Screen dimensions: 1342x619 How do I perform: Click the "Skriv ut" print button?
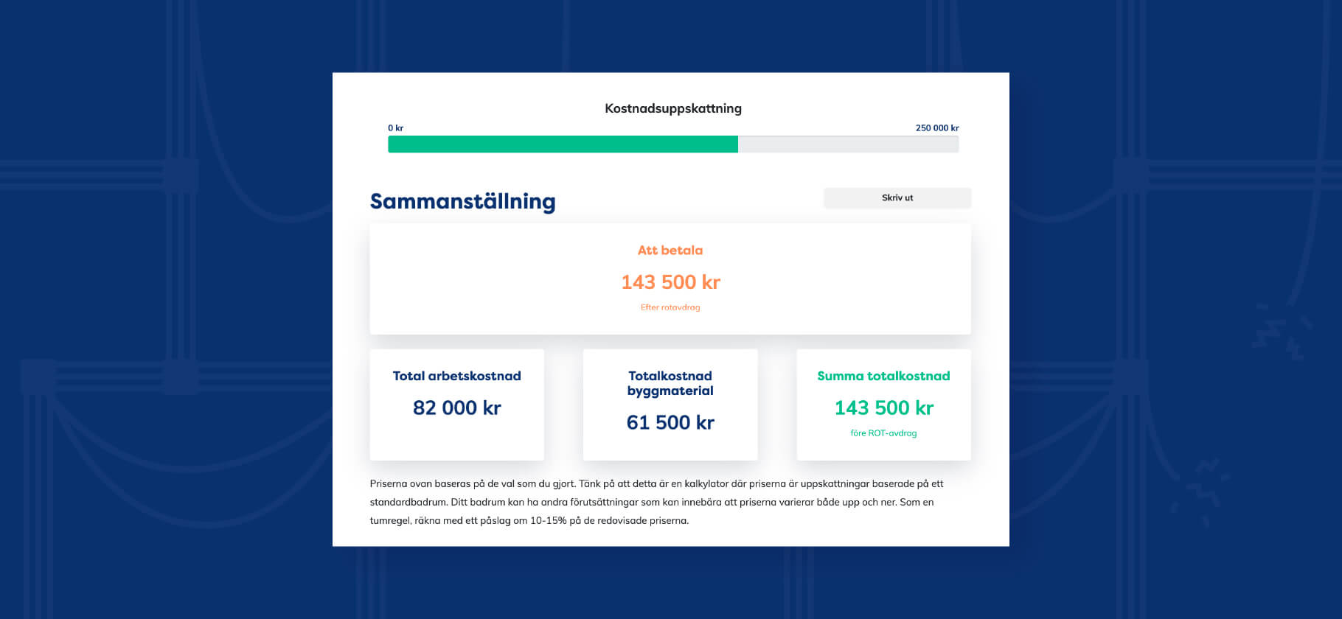(897, 197)
